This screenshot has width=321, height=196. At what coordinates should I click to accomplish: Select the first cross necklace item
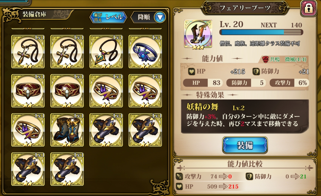28,52
